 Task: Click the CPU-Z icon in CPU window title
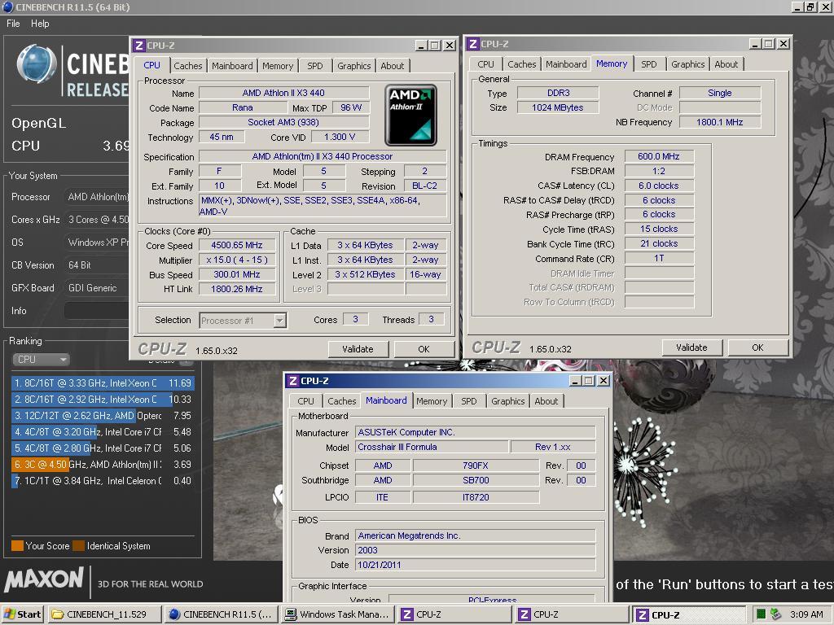pos(138,46)
